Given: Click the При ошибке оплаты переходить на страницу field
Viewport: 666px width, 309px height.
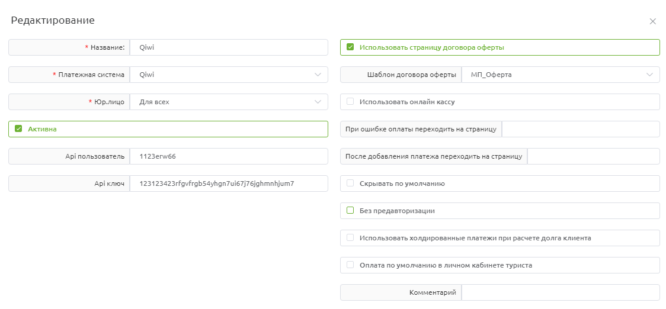Looking at the screenshot, I should [x=581, y=129].
